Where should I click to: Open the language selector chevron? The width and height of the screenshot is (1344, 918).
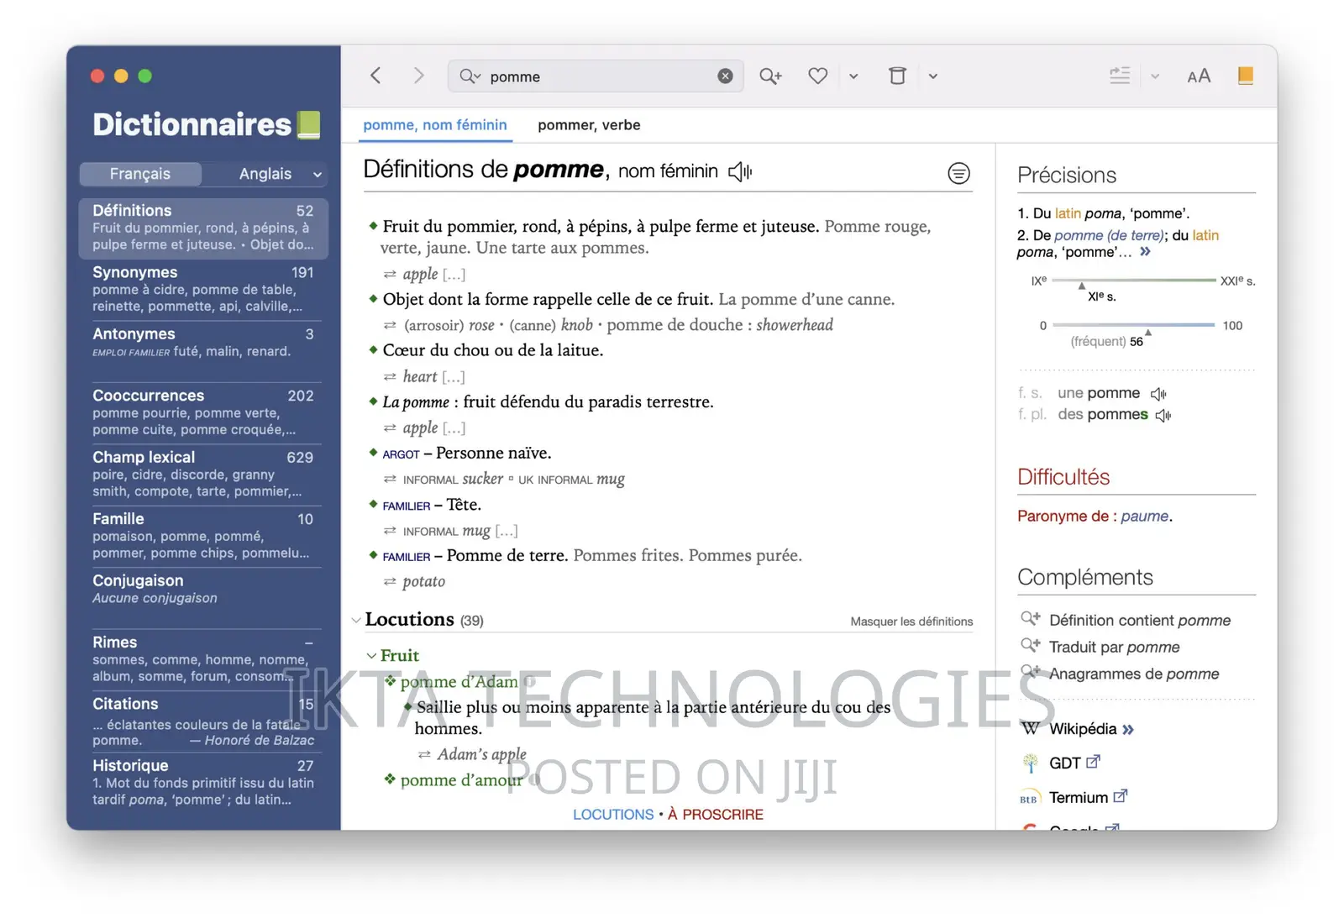[x=318, y=175]
